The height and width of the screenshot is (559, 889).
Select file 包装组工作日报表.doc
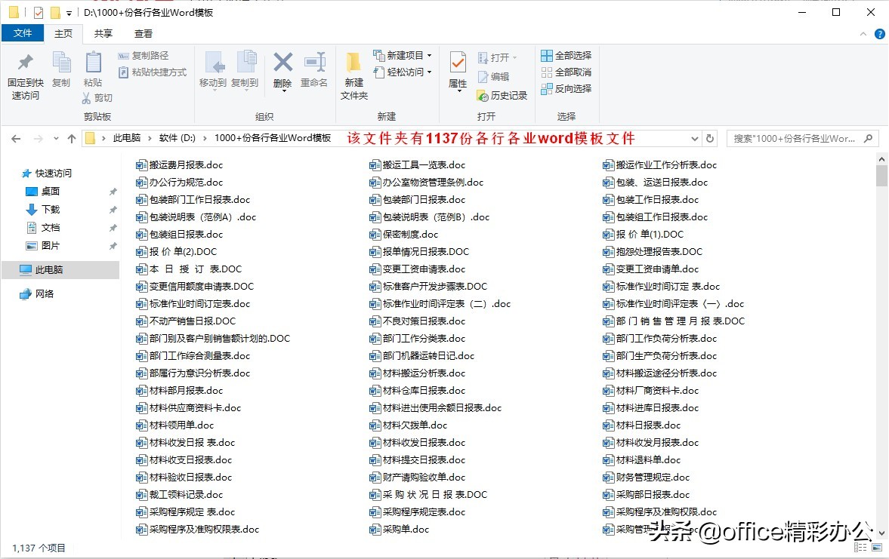click(x=655, y=217)
